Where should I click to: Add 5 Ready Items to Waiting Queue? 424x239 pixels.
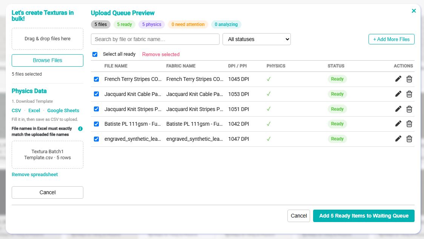pyautogui.click(x=364, y=216)
